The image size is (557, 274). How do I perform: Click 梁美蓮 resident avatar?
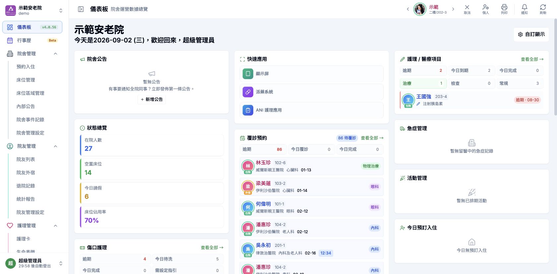[x=248, y=187]
